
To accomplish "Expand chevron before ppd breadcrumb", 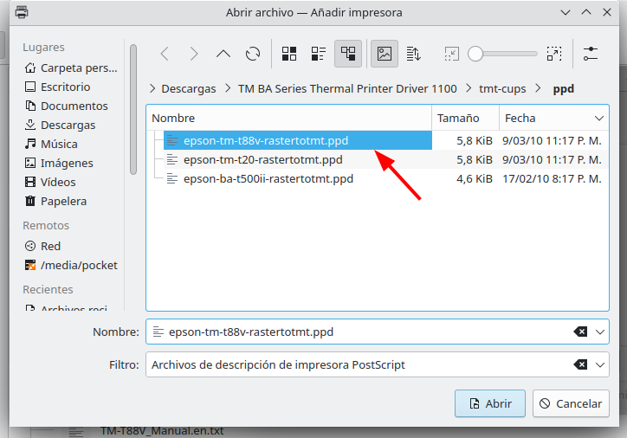I will click(x=538, y=88).
